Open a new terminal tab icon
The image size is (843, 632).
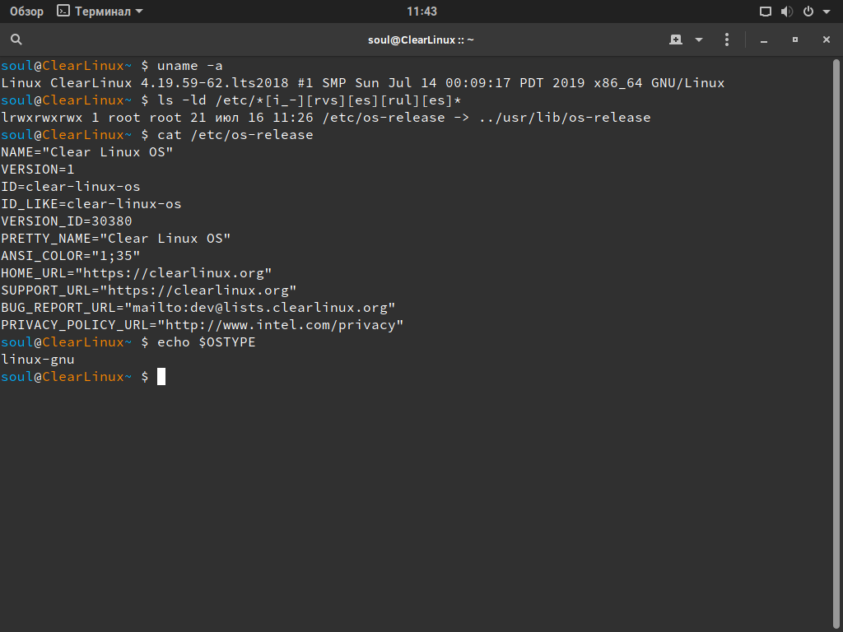(x=676, y=39)
